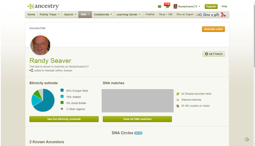Click View All DNA matches button
This screenshot has height=146, width=255.
pyautogui.click(x=137, y=119)
